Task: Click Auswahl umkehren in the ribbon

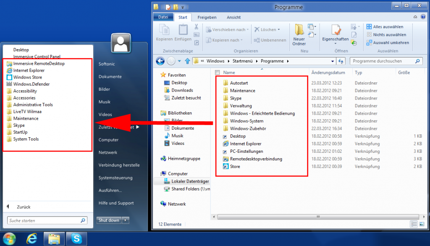Action: (x=388, y=42)
